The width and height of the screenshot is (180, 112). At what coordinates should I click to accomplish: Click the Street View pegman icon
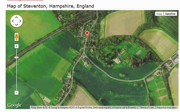(x=17, y=37)
